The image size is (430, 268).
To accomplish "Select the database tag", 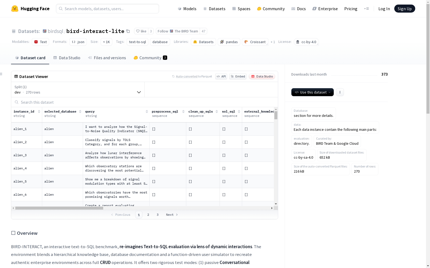I will (160, 42).
